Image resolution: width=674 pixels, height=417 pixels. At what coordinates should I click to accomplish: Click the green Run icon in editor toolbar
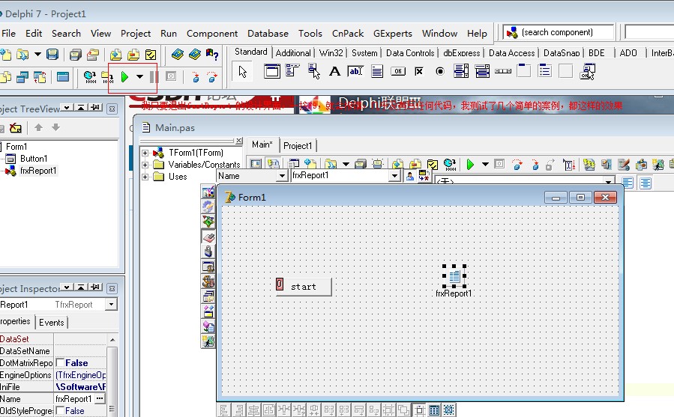(470, 164)
